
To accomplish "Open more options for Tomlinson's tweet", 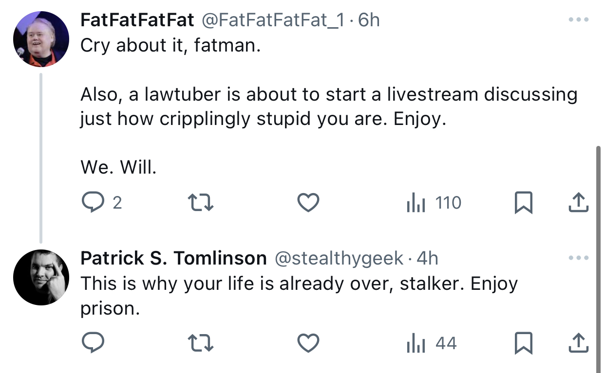I will [x=579, y=258].
